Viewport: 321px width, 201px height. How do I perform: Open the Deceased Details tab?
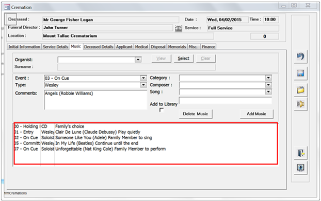point(99,47)
